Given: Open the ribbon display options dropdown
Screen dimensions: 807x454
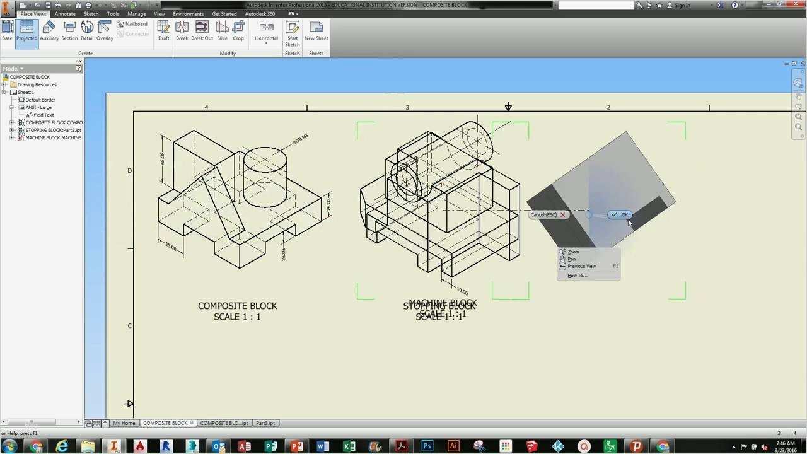Looking at the screenshot, I should point(293,13).
